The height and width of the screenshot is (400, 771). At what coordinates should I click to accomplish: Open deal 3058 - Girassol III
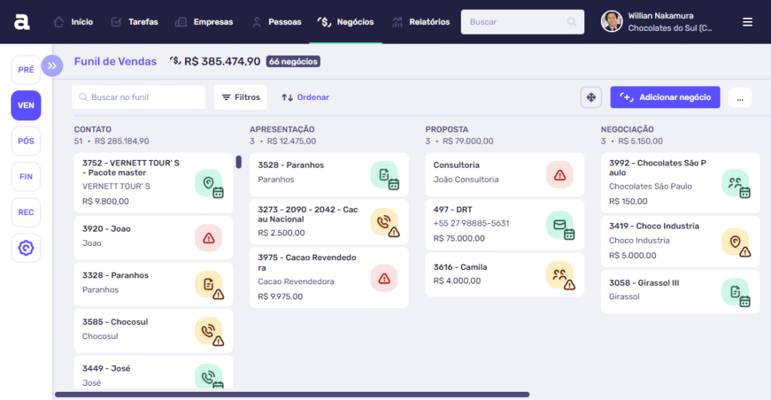click(680, 292)
